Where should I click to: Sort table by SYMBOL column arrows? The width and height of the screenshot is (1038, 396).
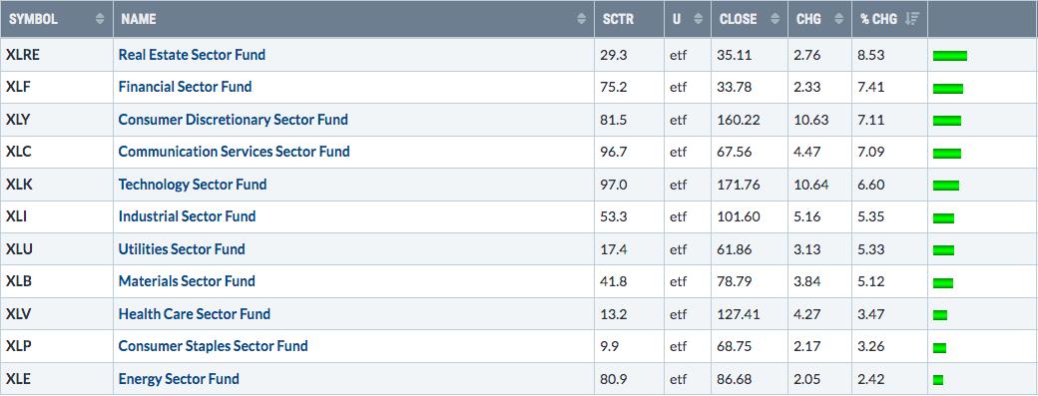pyautogui.click(x=100, y=19)
